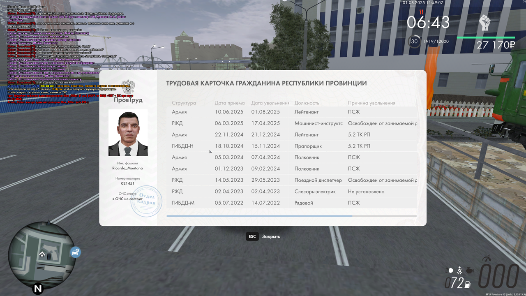
Task: Click the 01.08.2025 dismissal date cell
Action: click(x=265, y=112)
